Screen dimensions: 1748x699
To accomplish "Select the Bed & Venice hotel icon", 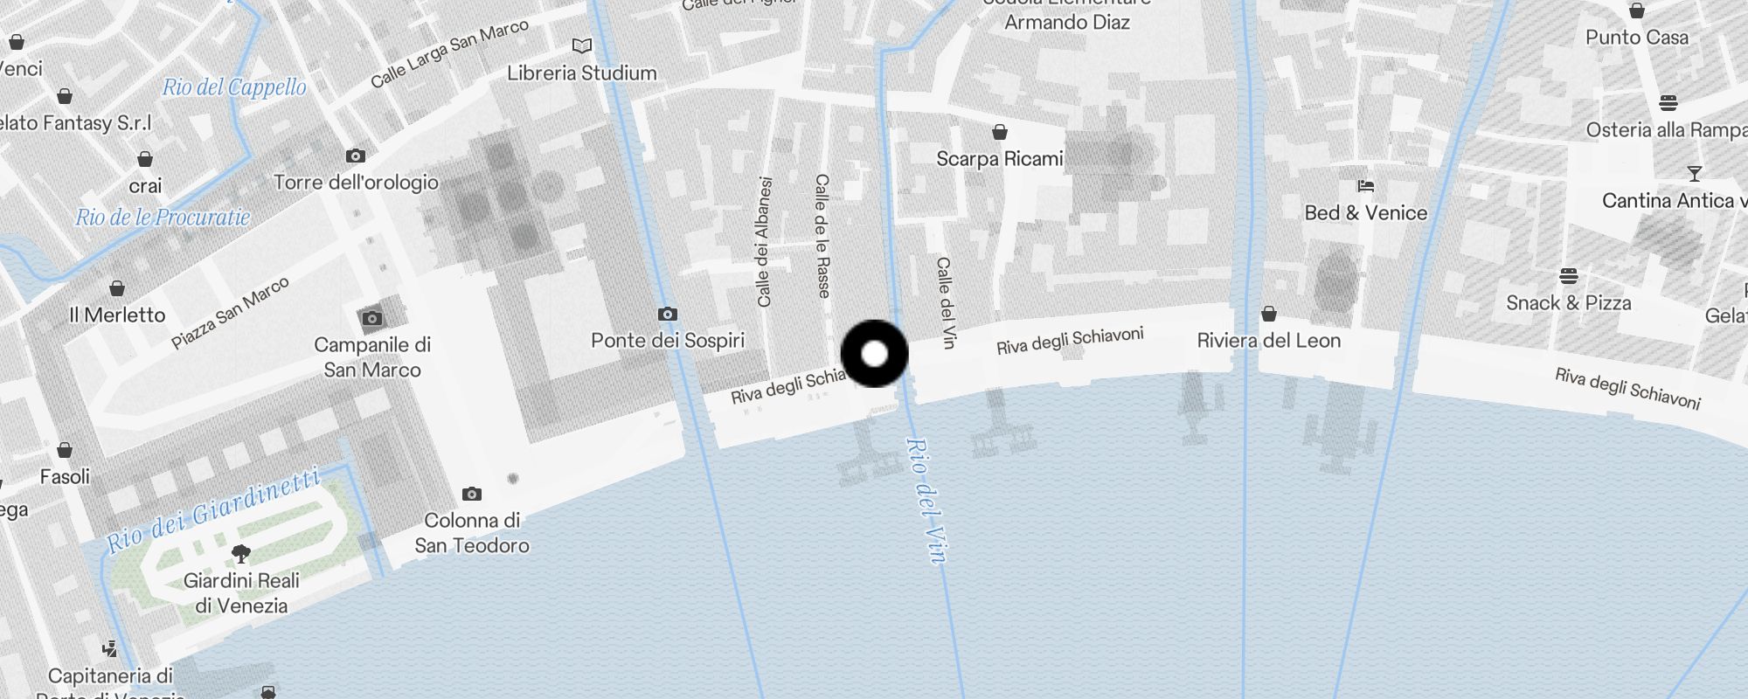I will 1366,186.
